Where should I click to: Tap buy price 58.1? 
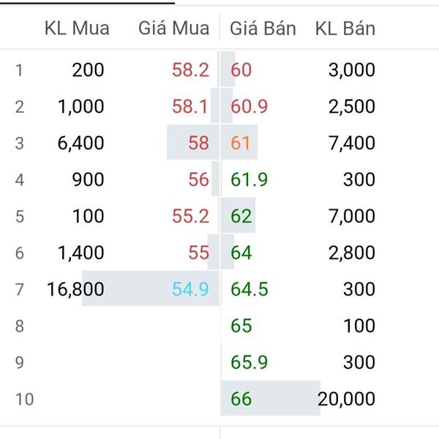tap(190, 106)
